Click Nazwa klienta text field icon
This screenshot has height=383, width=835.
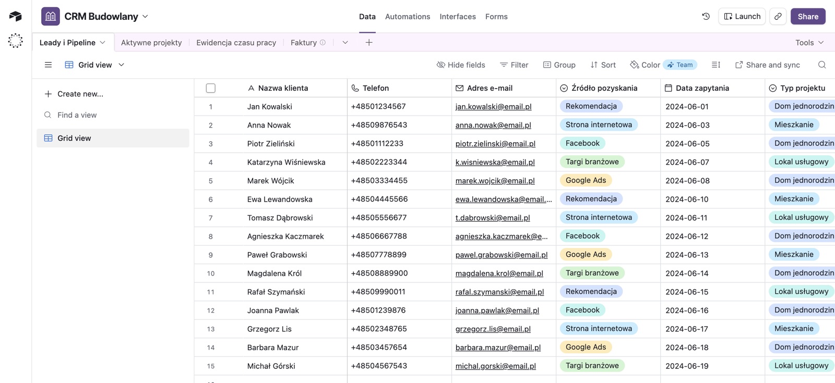coord(251,88)
